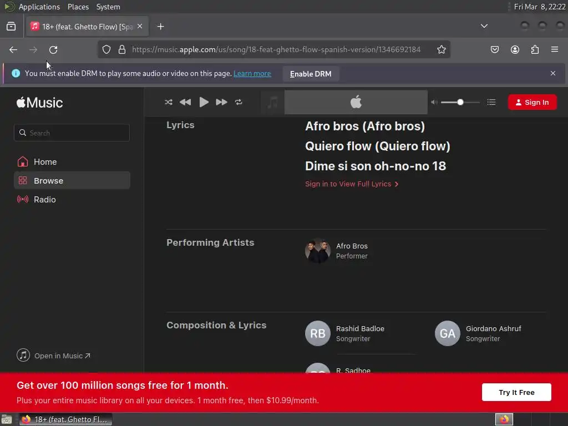568x426 pixels.
Task: Click Enable DRM button
Action: tap(311, 74)
